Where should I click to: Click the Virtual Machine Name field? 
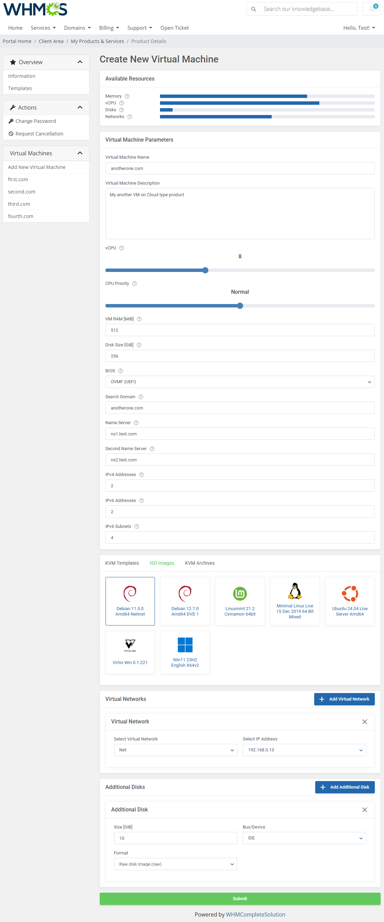240,168
